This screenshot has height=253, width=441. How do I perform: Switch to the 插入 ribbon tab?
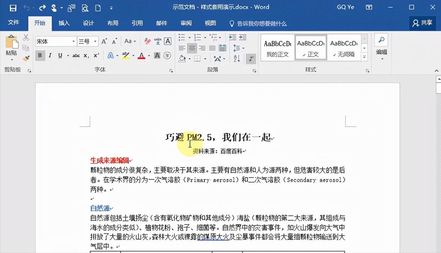[x=64, y=23]
